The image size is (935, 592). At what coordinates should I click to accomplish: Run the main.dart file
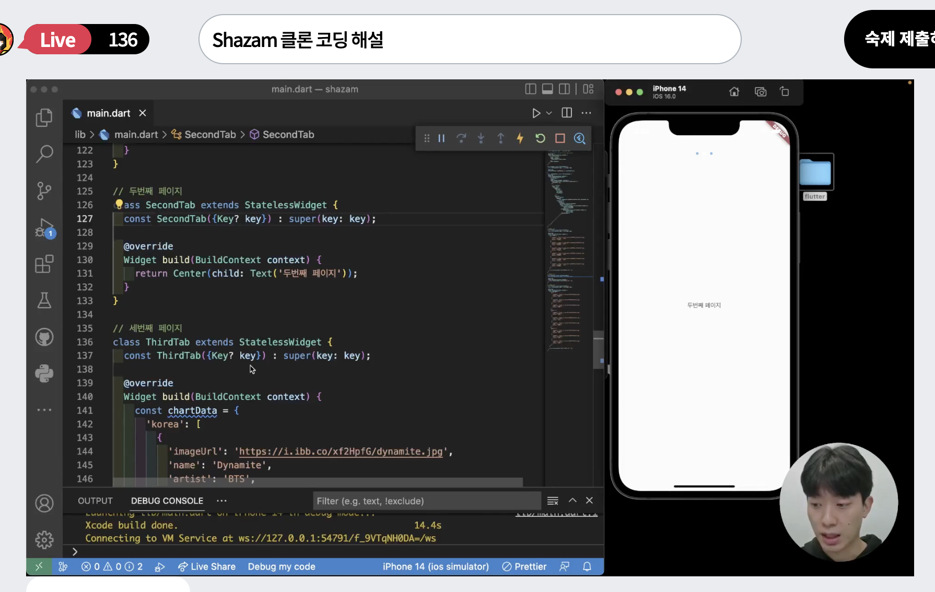536,113
